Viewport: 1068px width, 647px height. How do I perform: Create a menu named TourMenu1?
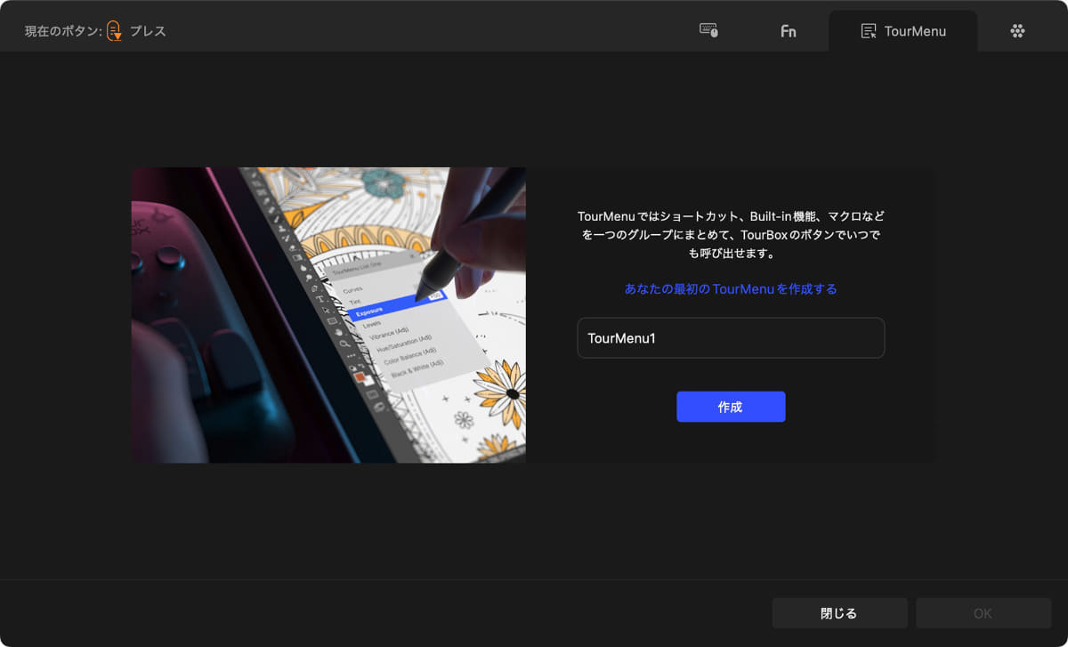(x=731, y=406)
